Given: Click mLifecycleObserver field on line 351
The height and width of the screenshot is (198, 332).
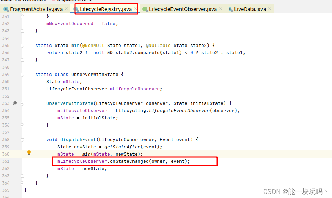Looking at the screenshot, I should (135, 89).
